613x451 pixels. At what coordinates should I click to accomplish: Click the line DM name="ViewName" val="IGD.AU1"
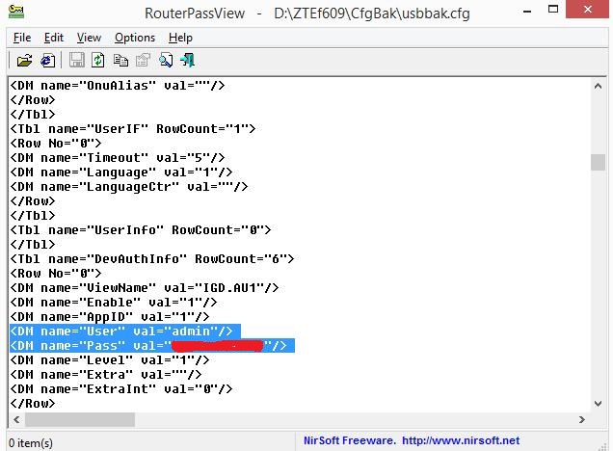click(x=145, y=288)
